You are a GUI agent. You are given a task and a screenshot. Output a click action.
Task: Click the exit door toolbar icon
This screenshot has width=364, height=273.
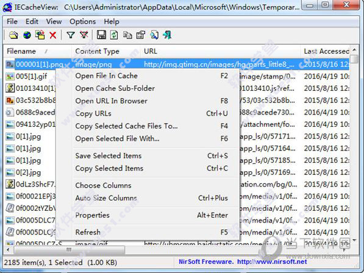pyautogui.click(x=167, y=35)
